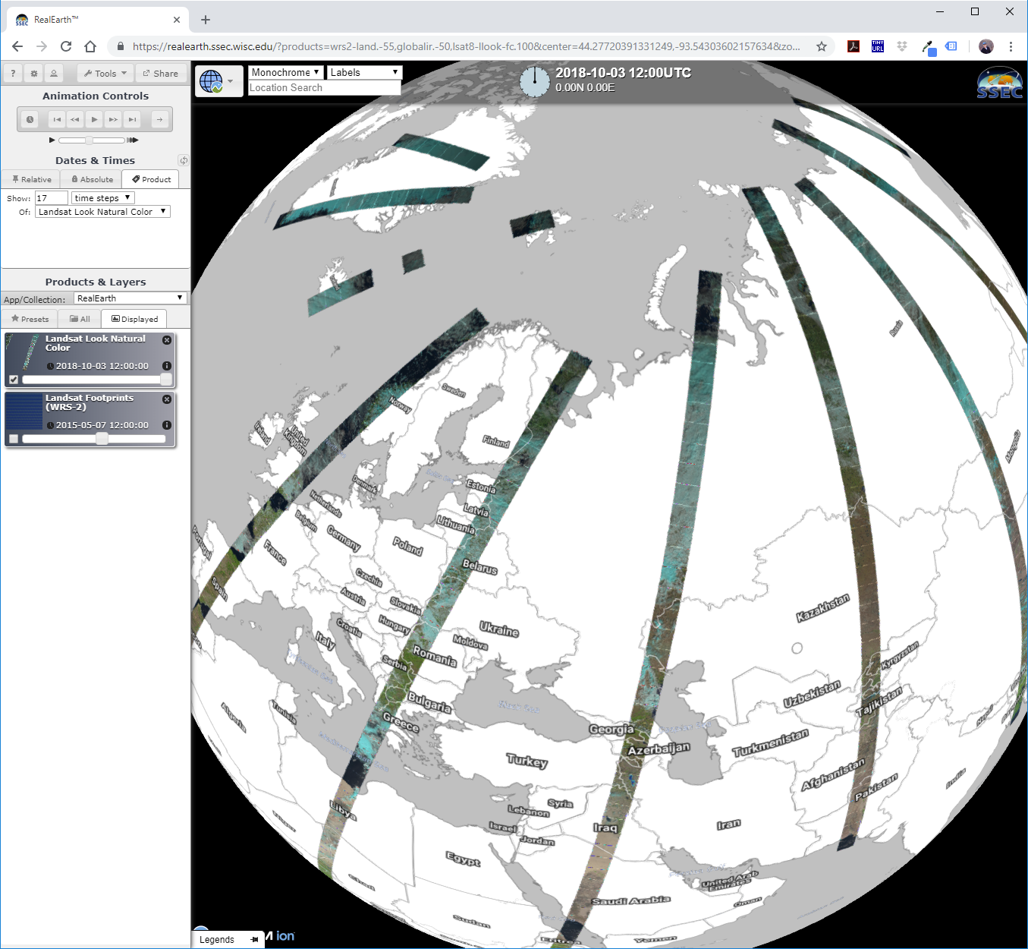Show info for Landsat Footprints (WRS-2)
Viewport: 1028px width, 949px height.
(167, 425)
